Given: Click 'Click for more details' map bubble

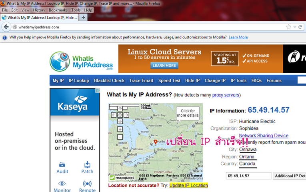Looking at the screenshot, I should pyautogui.click(x=188, y=113).
